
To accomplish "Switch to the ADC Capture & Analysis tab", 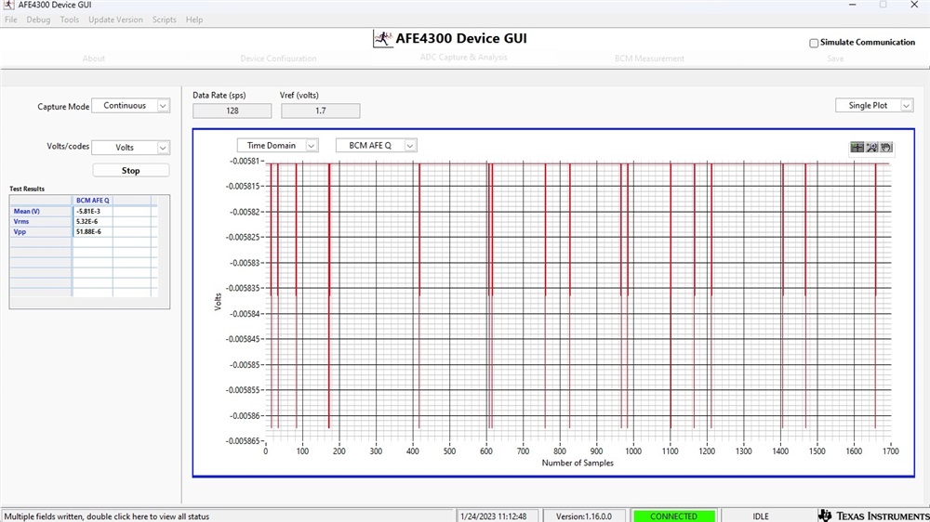I will pyautogui.click(x=464, y=57).
